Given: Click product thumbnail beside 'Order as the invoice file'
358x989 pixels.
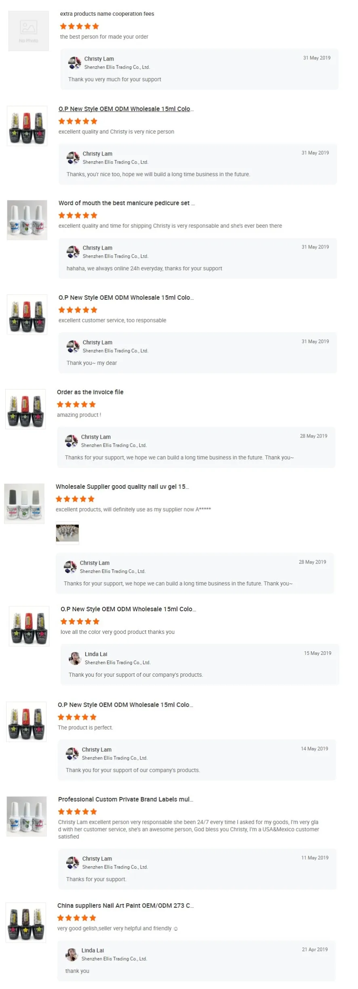Looking at the screenshot, I should point(25,409).
